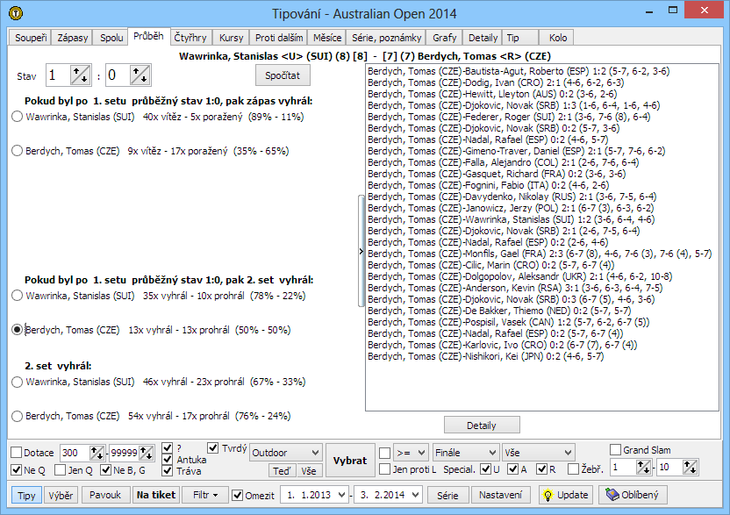Enable the Dotace checkbox

[x=17, y=453]
